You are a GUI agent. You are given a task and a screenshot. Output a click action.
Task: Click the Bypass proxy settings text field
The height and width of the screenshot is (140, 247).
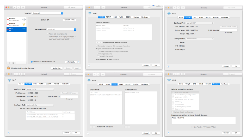pos(203,121)
